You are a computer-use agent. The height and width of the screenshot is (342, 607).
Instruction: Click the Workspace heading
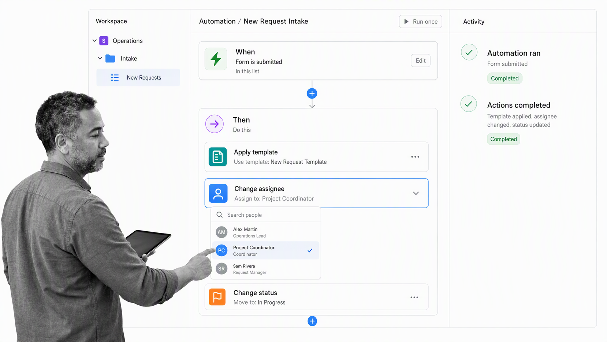[x=111, y=21]
